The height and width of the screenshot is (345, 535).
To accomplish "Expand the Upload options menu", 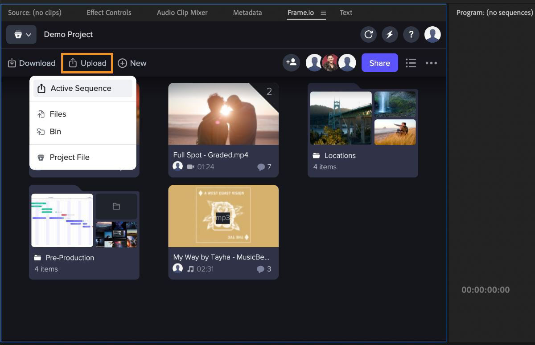I will click(86, 63).
